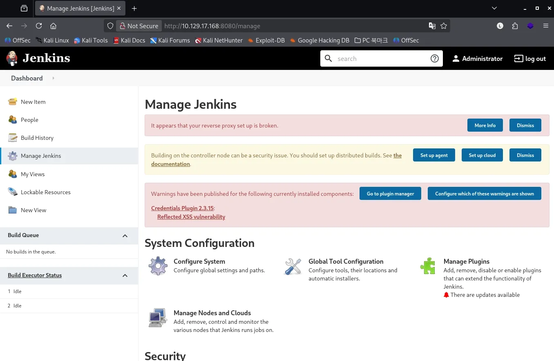
Task: Open the Exploit-DB bookmark
Action: click(266, 40)
